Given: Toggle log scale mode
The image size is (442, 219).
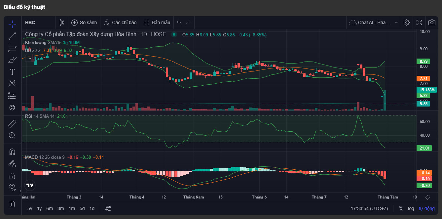Looking at the screenshot, I should coord(411,208).
